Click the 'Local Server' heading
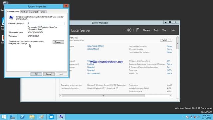The image size is (213, 120). [81, 30]
